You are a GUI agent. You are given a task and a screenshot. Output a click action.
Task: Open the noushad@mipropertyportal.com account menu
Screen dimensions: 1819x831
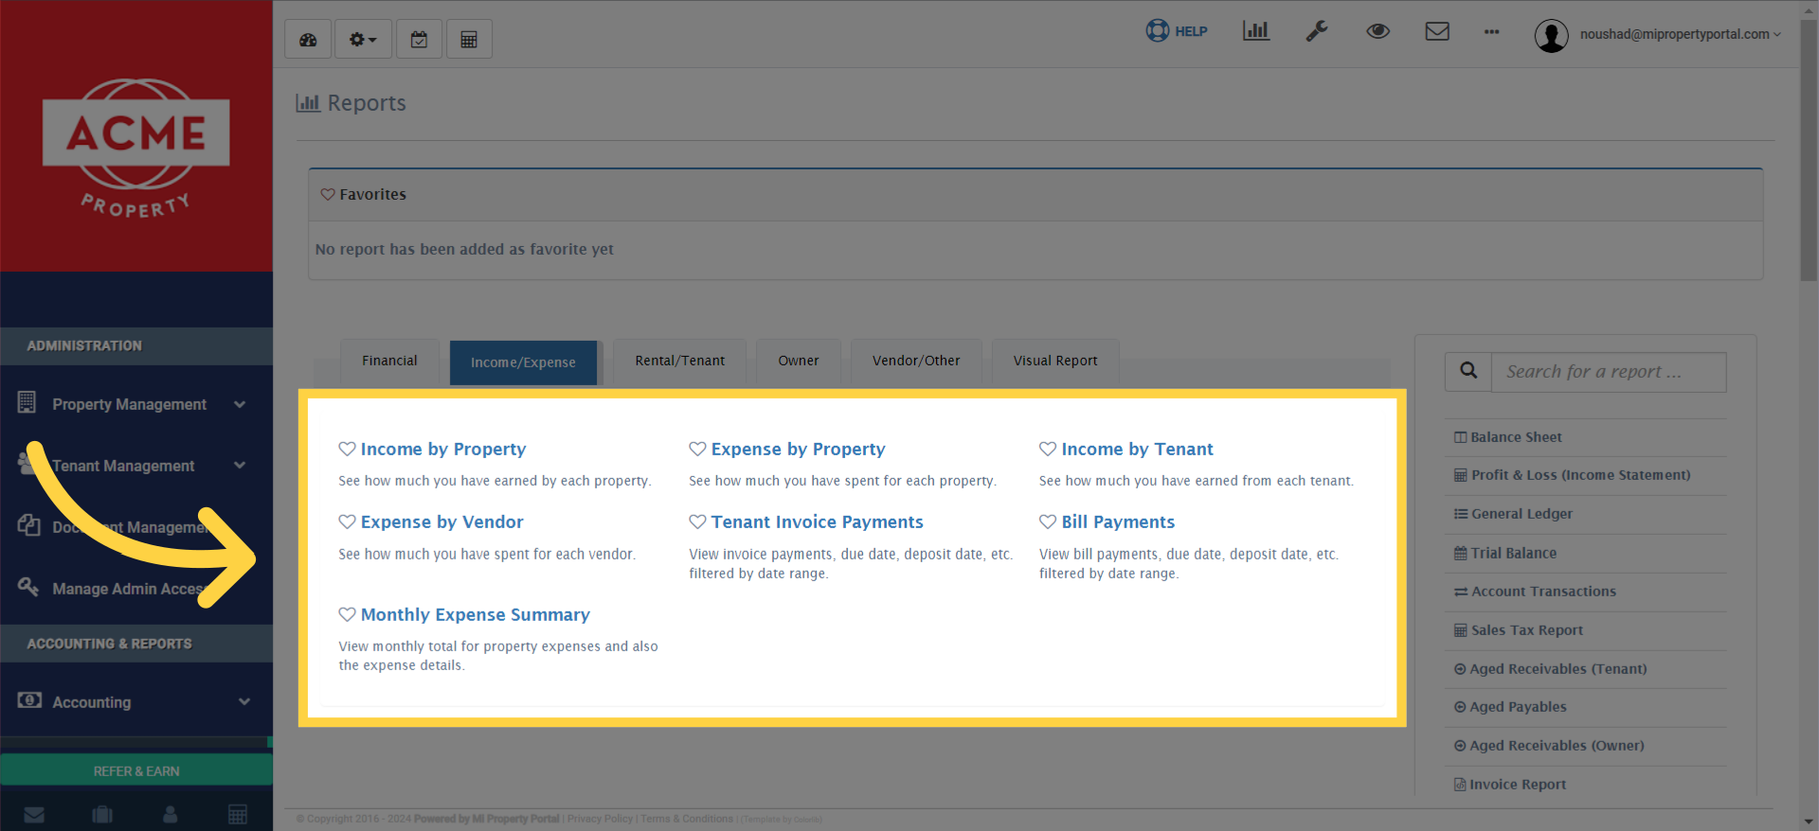point(1680,34)
